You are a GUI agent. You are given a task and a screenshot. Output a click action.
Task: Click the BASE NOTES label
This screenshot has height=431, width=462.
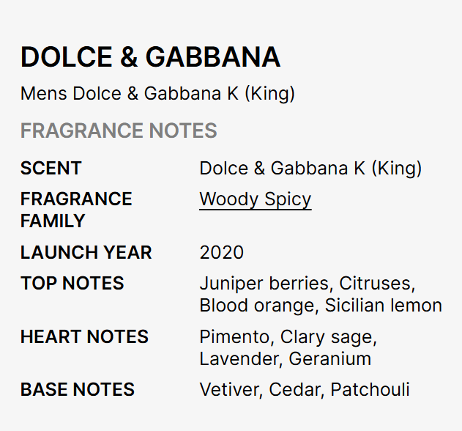point(77,390)
